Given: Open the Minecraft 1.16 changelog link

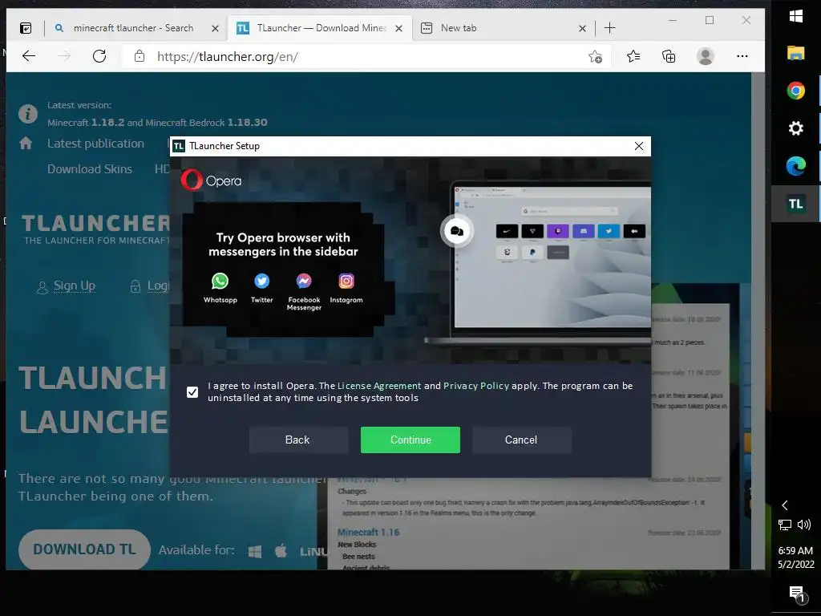Looking at the screenshot, I should pos(369,533).
